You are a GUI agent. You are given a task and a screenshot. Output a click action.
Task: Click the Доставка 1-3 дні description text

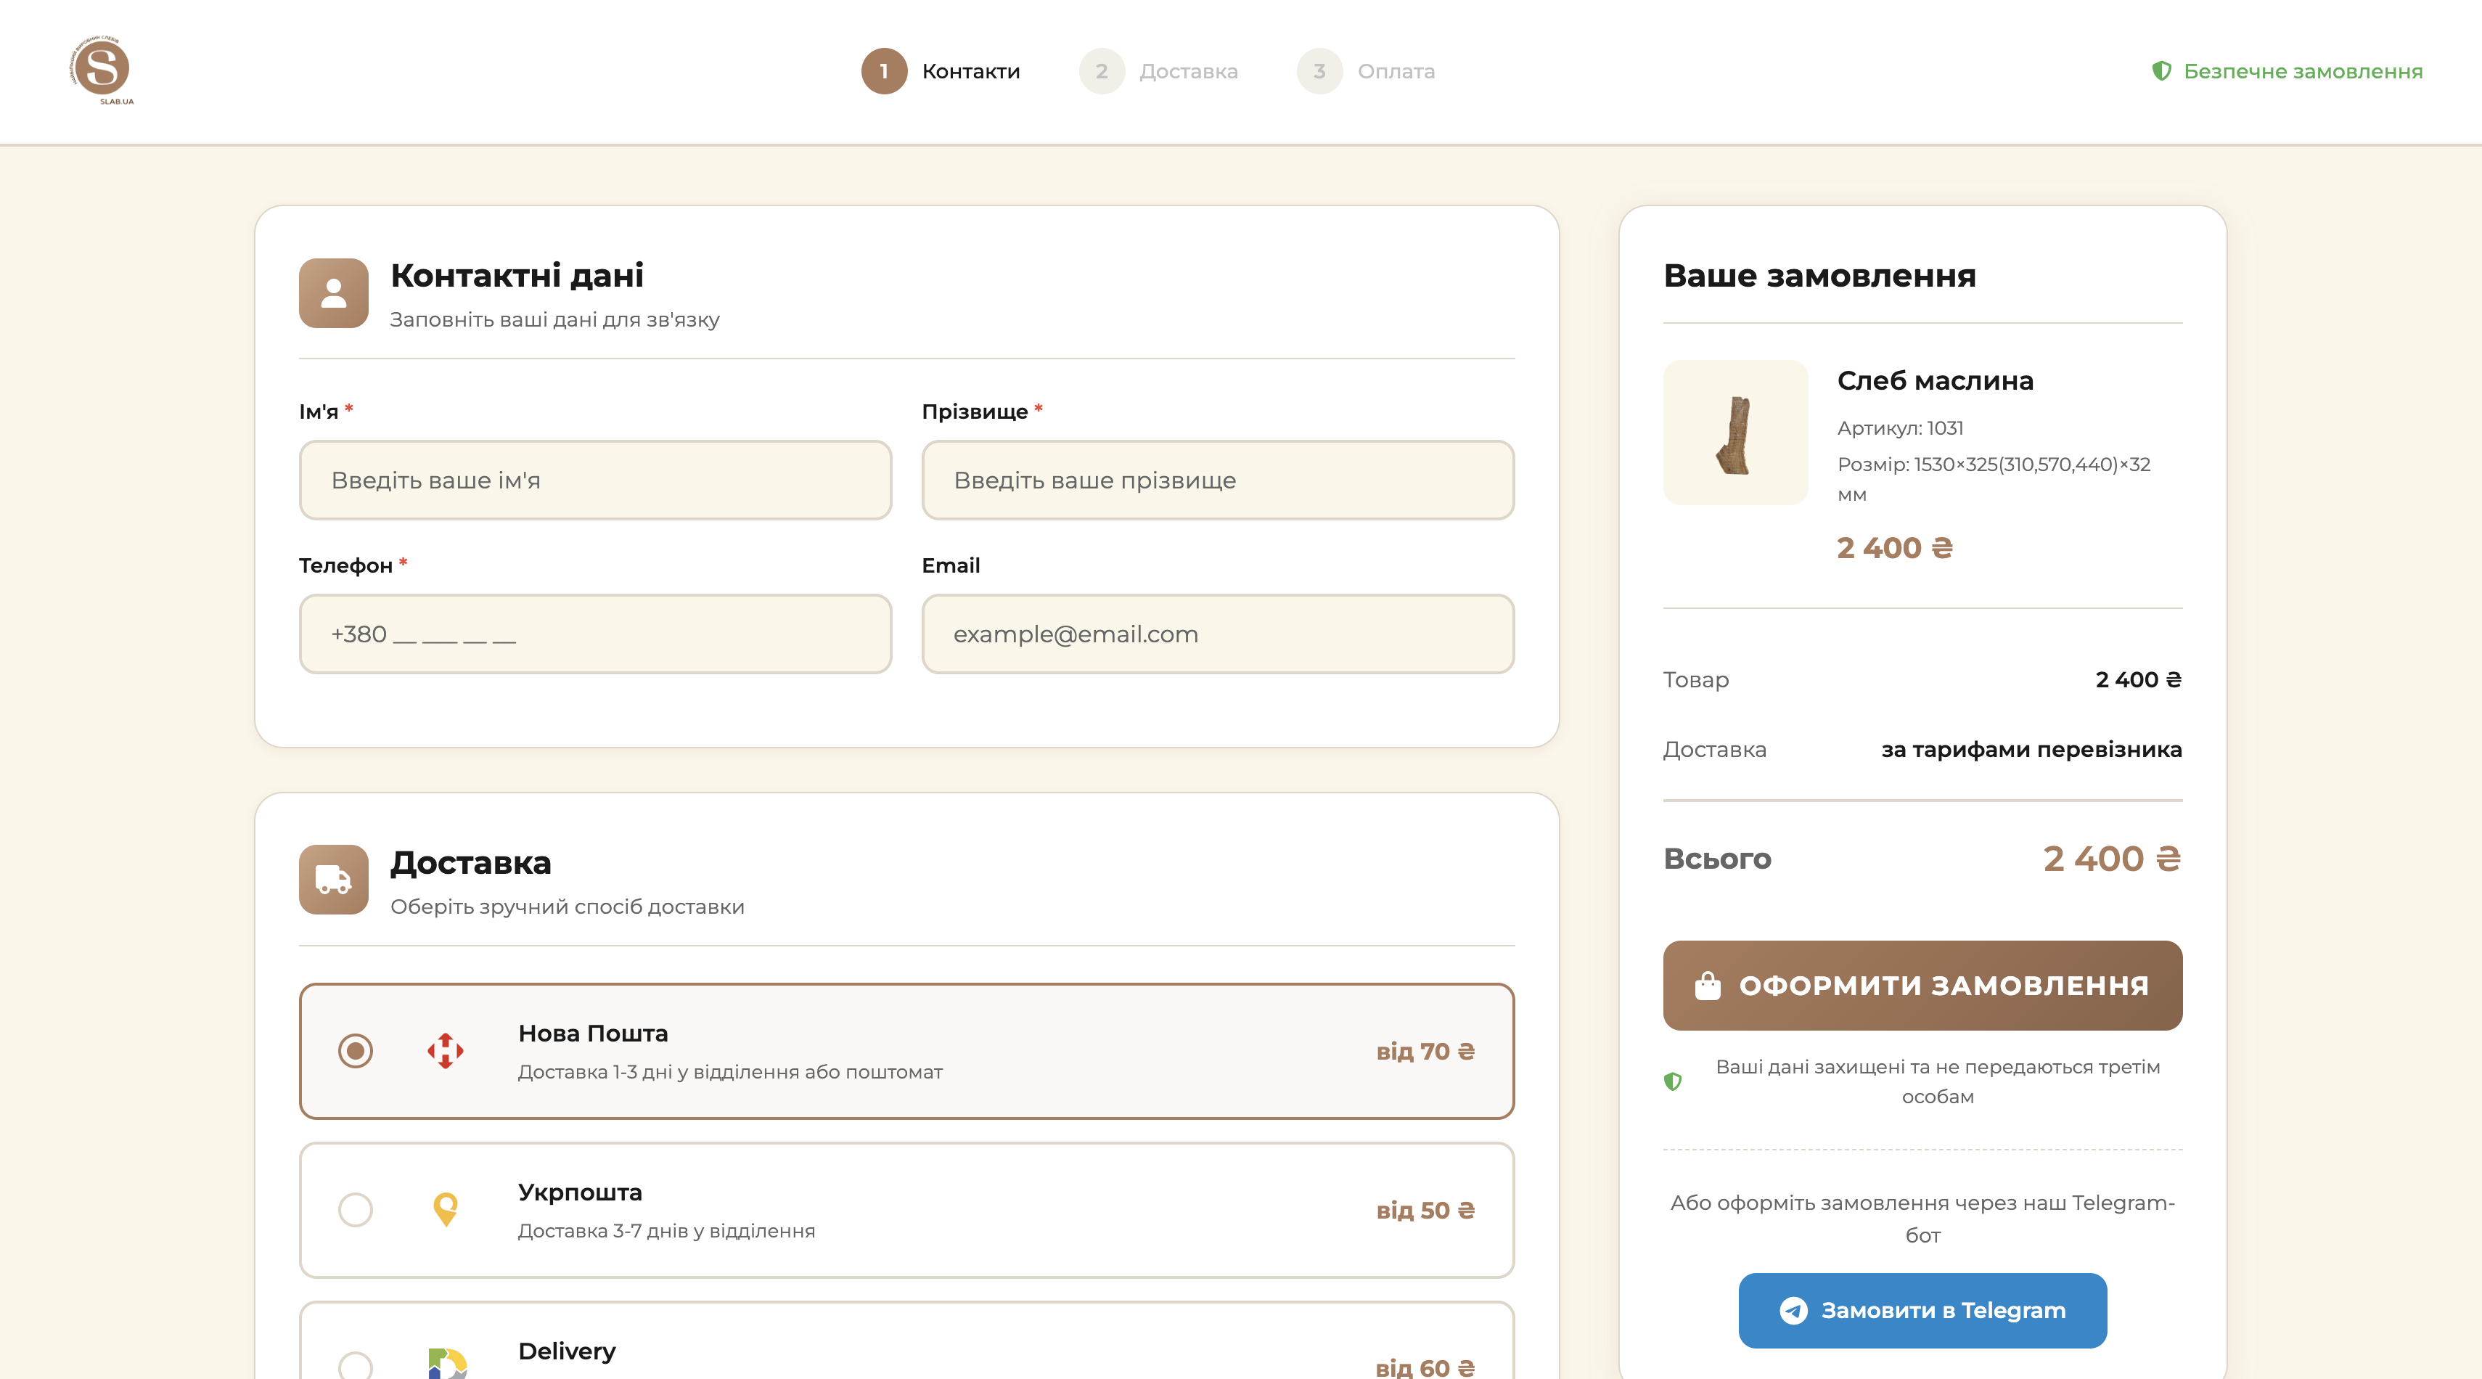[x=730, y=1071]
